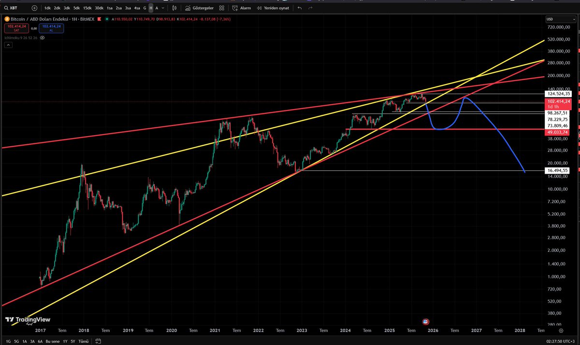The image size is (580, 345).
Task: Select the 1G date range
Action: click(x=7, y=341)
